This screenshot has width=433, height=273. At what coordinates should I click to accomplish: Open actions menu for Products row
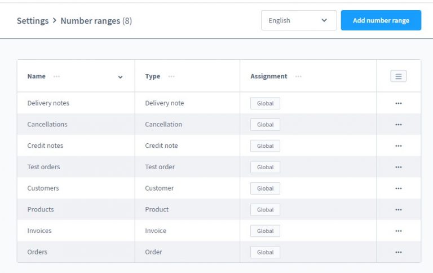398,210
